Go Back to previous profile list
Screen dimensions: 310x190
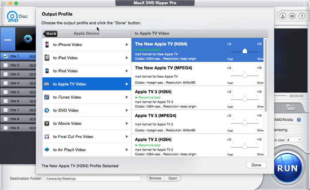50,34
